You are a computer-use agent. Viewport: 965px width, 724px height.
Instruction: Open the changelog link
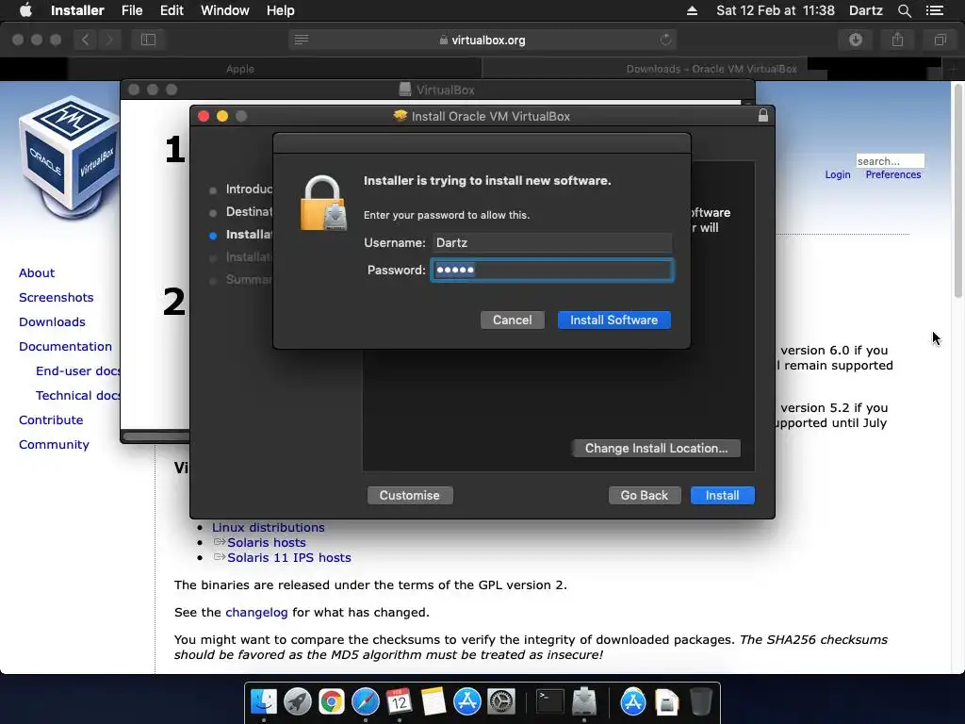tap(256, 613)
